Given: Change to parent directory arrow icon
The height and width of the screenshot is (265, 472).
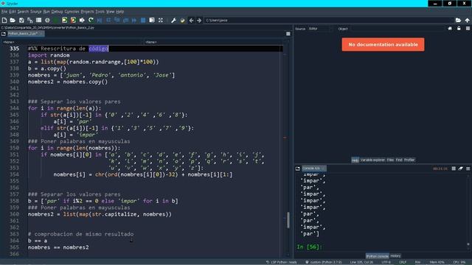Looking at the screenshot, I should (467, 20).
